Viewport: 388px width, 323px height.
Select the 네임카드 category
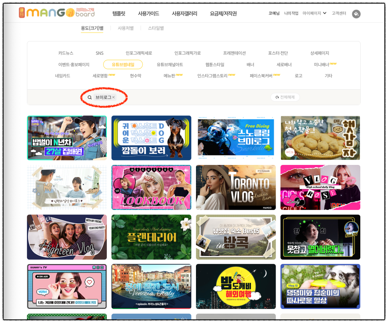tap(63, 76)
